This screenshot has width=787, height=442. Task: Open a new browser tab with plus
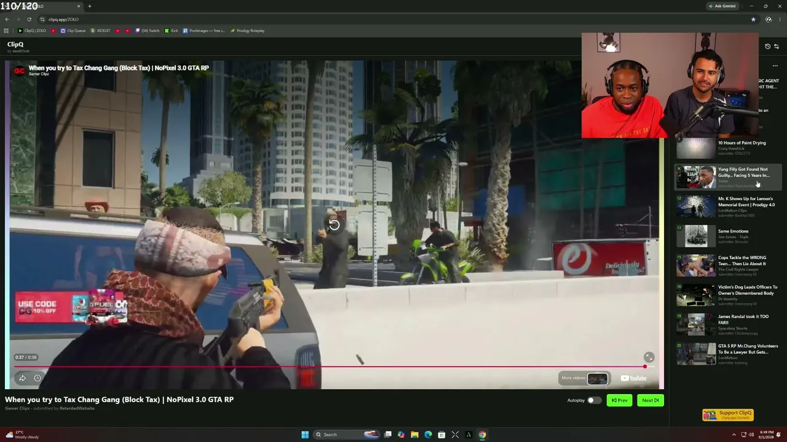(x=90, y=6)
